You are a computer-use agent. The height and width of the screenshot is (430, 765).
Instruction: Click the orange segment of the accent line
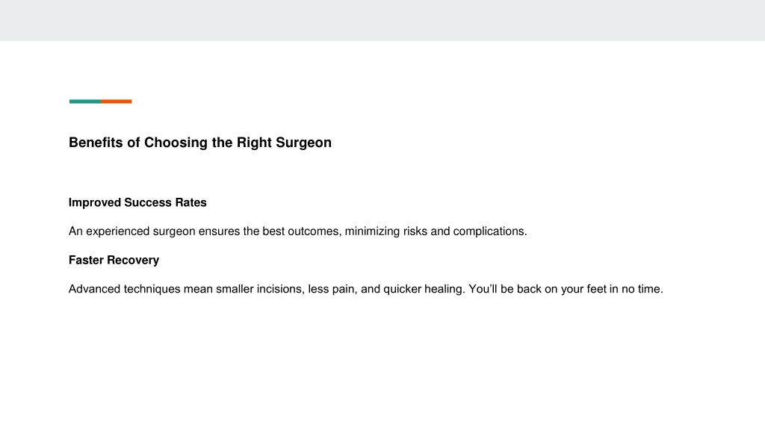(117, 102)
